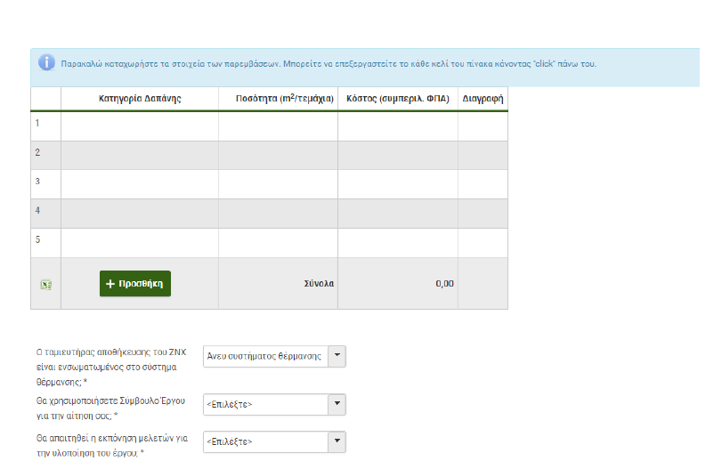Edit row 1 Κατηγορία Δαπάνης cell

pyautogui.click(x=139, y=125)
